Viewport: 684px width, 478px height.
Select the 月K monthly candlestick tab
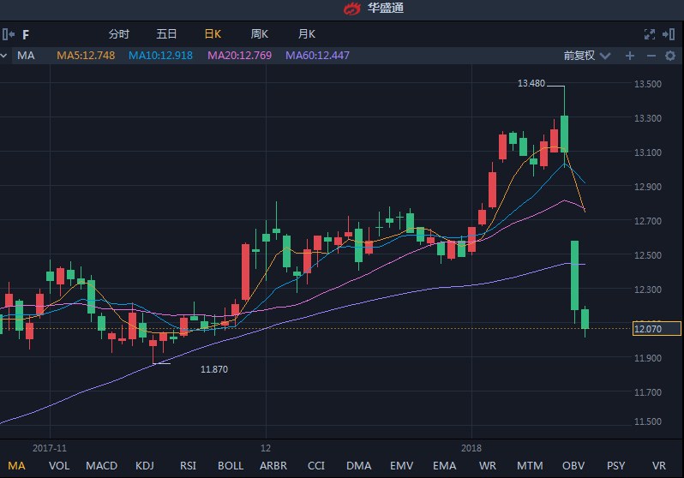pyautogui.click(x=307, y=34)
